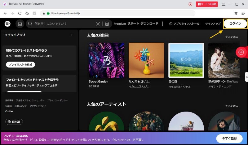This screenshot has height=145, width=248.
Task: Click the マカロニえんぴつ artist name
Action: click(139, 87)
